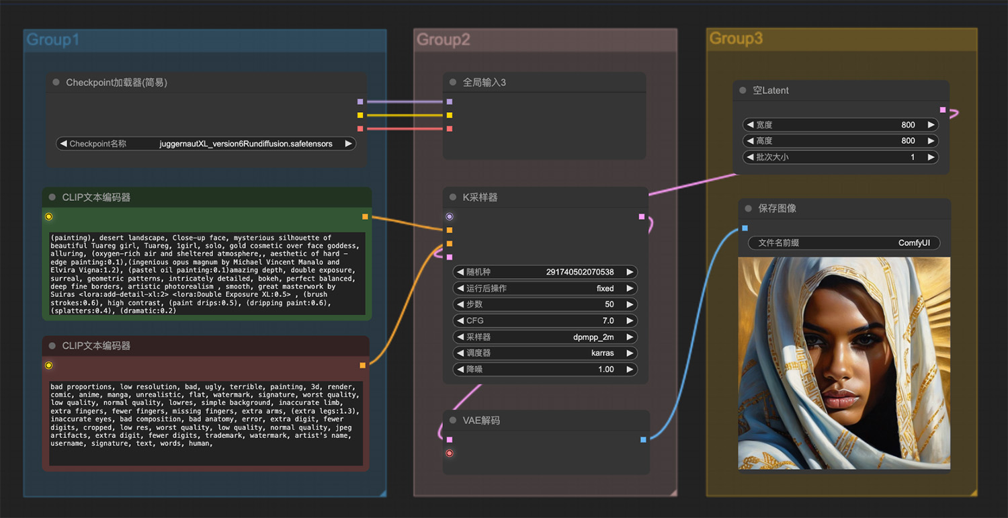Viewport: 1008px width, 518px height.
Task: Collapse the K采样器 node via its title dot
Action: [453, 198]
